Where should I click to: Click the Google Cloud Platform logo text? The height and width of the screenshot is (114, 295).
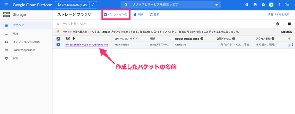coord(33,5)
